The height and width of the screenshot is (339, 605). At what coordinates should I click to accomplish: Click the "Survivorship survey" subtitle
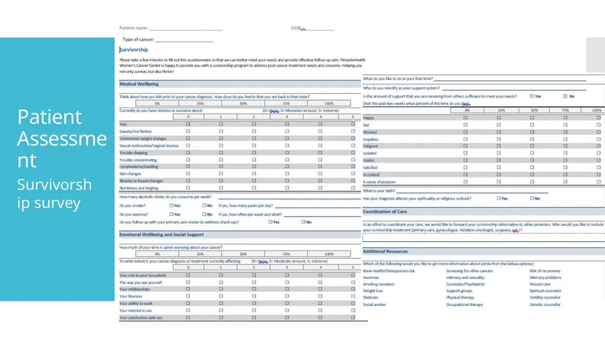(x=54, y=194)
